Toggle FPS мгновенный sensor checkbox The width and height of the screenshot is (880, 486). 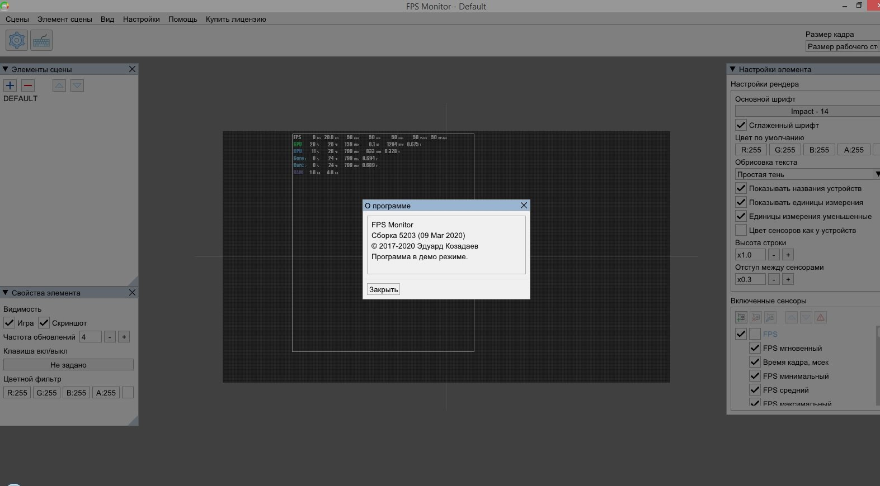(755, 348)
